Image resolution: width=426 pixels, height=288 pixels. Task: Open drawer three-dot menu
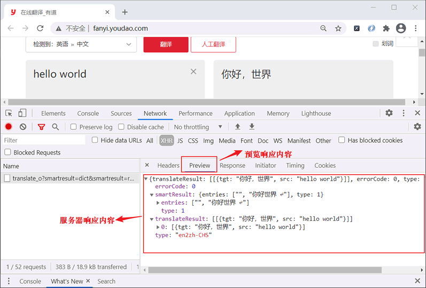click(9, 281)
